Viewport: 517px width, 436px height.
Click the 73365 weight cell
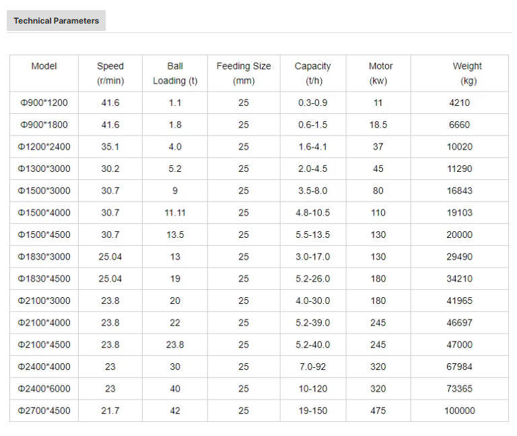(x=460, y=389)
